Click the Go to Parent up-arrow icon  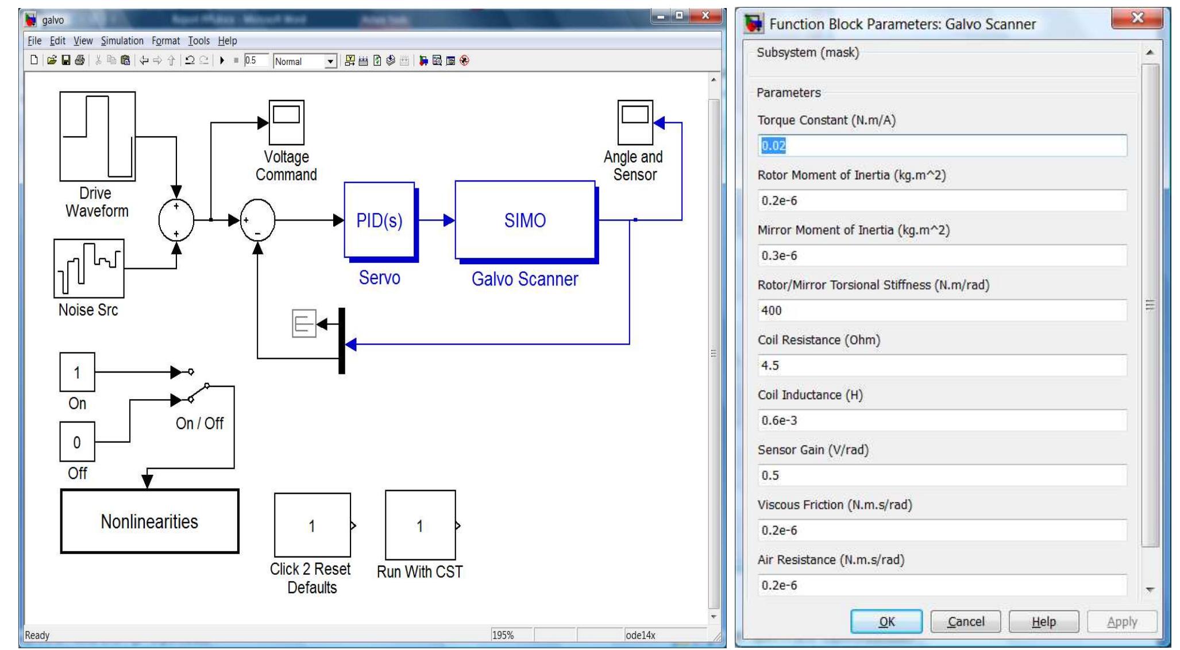171,60
